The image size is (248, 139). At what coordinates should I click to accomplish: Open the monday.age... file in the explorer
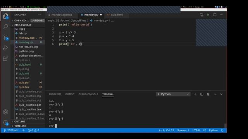pyautogui.click(x=28, y=38)
